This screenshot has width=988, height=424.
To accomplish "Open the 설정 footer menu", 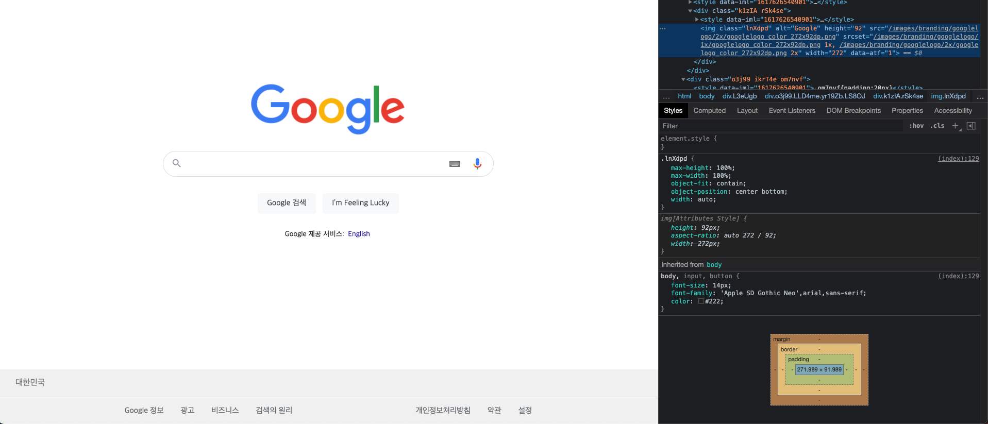I will tap(525, 411).
